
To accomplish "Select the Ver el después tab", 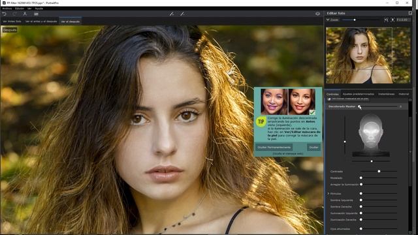I will point(71,22).
